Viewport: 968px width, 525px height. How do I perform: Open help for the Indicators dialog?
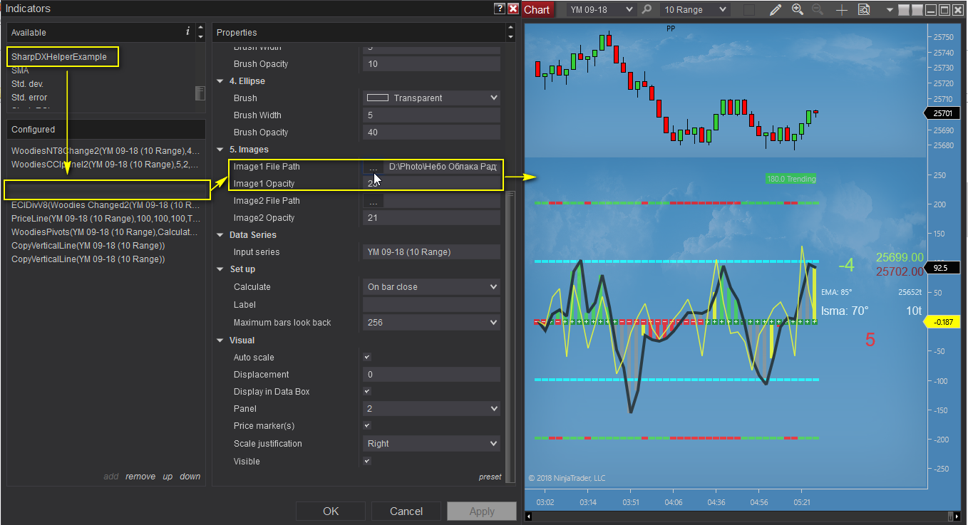499,9
